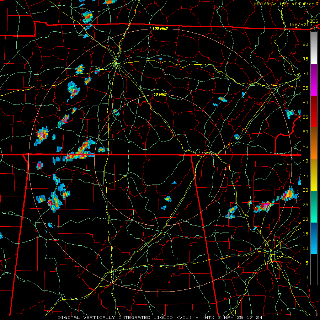The image size is (320, 320).
Task: Click the 15 value on the color scale
Action: [305, 234]
